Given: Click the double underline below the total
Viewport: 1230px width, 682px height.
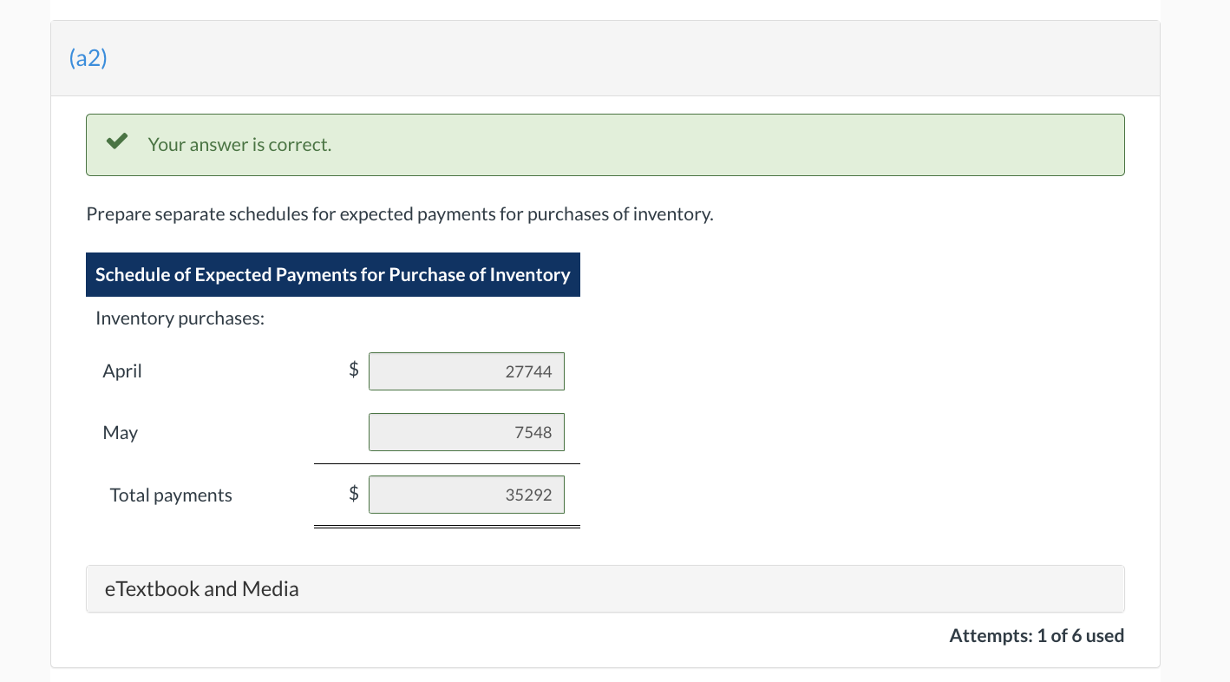Looking at the screenshot, I should click(x=447, y=526).
